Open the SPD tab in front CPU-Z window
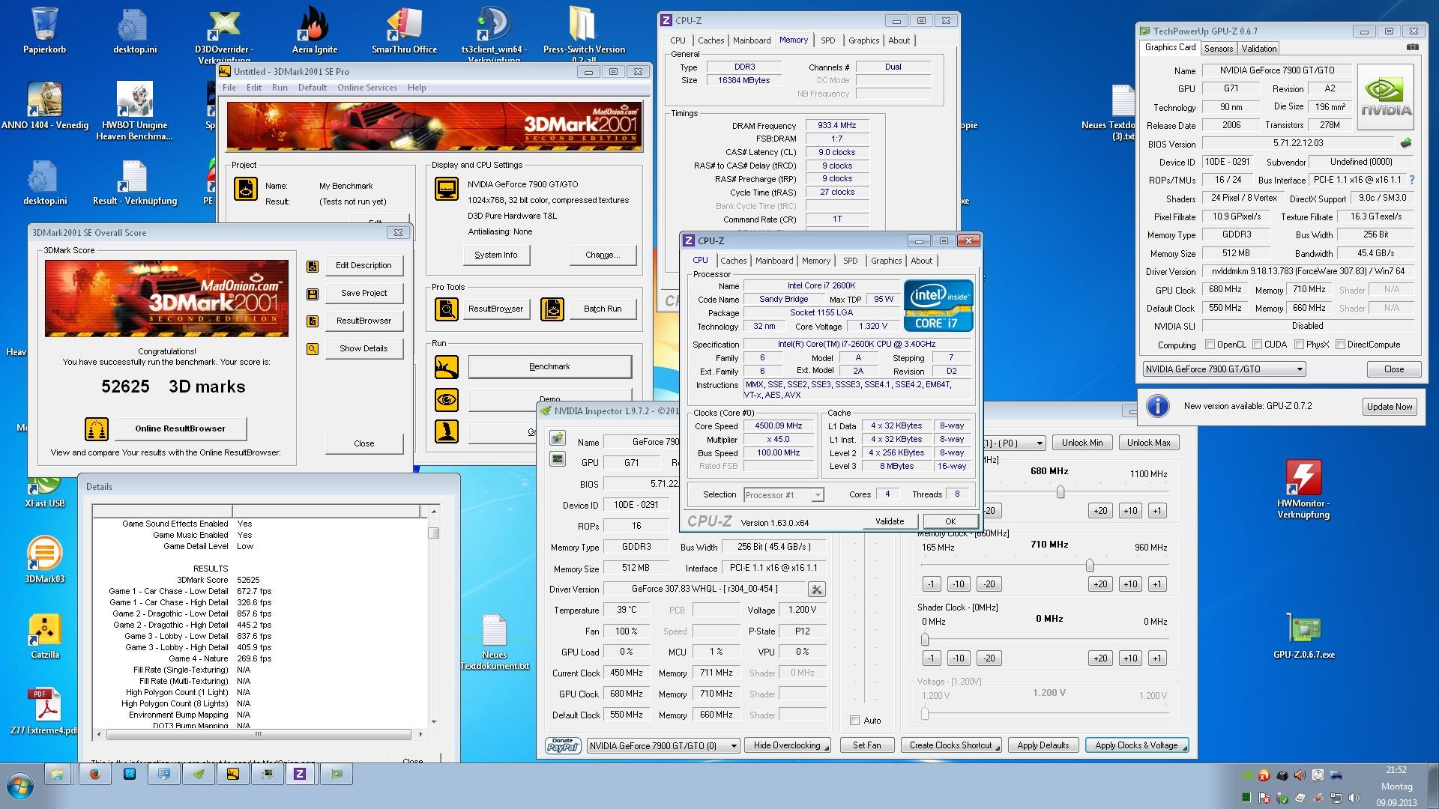This screenshot has height=809, width=1439. pyautogui.click(x=850, y=261)
